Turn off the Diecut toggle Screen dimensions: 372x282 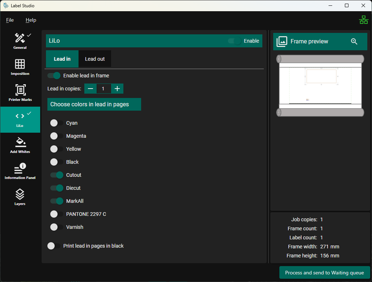56,188
